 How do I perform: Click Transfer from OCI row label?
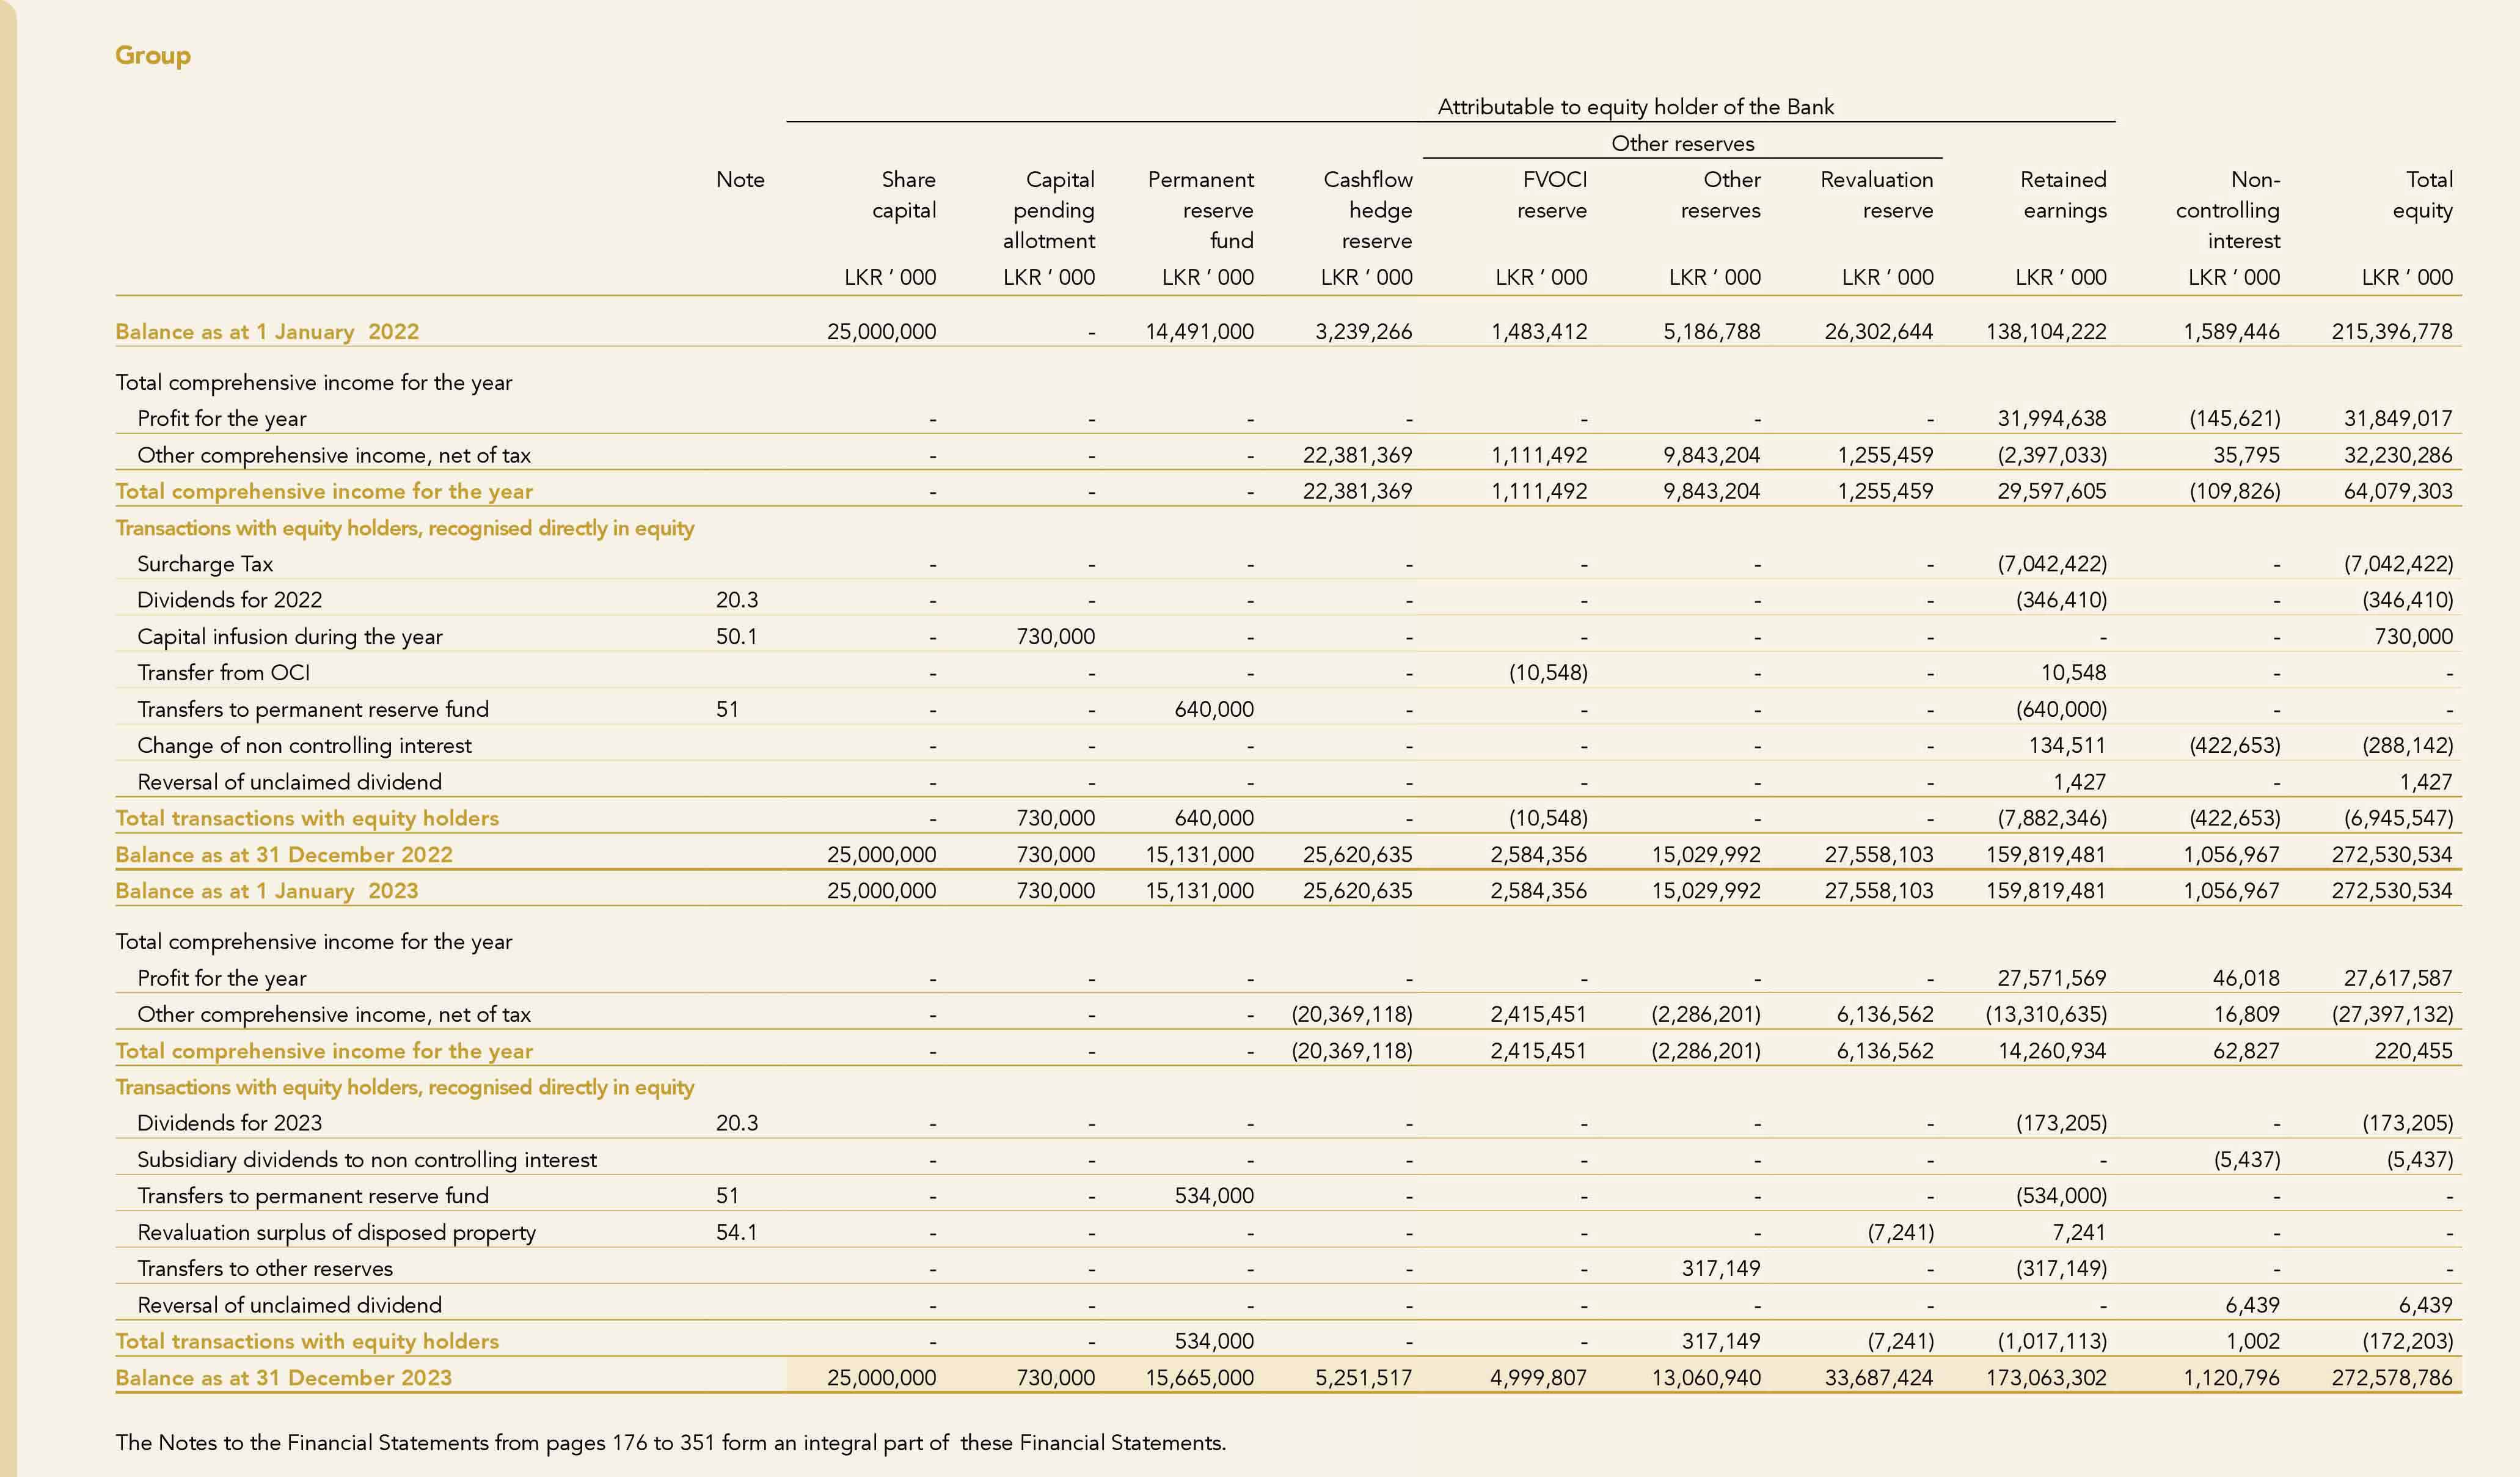[x=224, y=673]
